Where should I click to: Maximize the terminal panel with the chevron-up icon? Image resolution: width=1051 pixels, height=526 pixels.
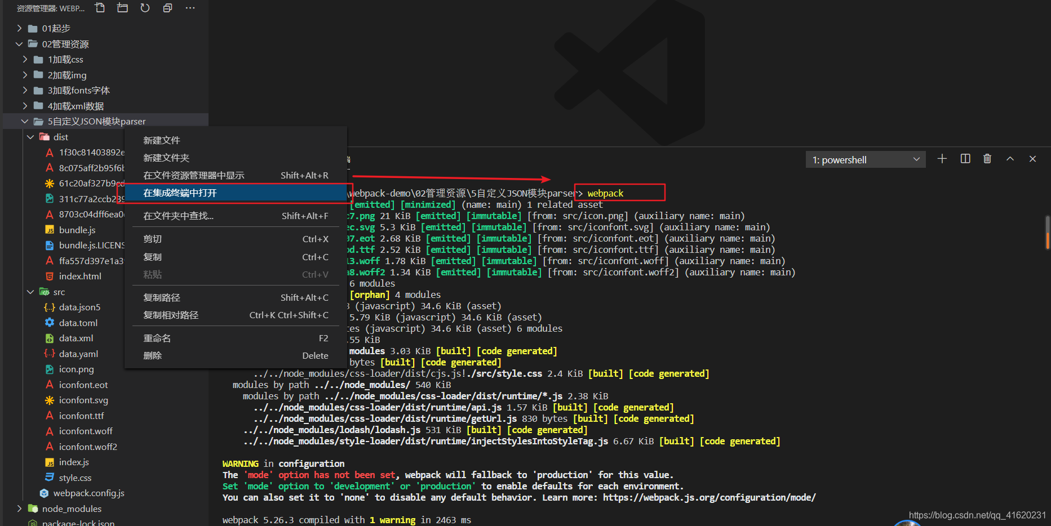(1010, 159)
